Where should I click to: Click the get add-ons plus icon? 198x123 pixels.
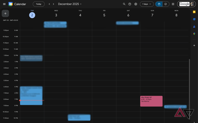coord(194,46)
